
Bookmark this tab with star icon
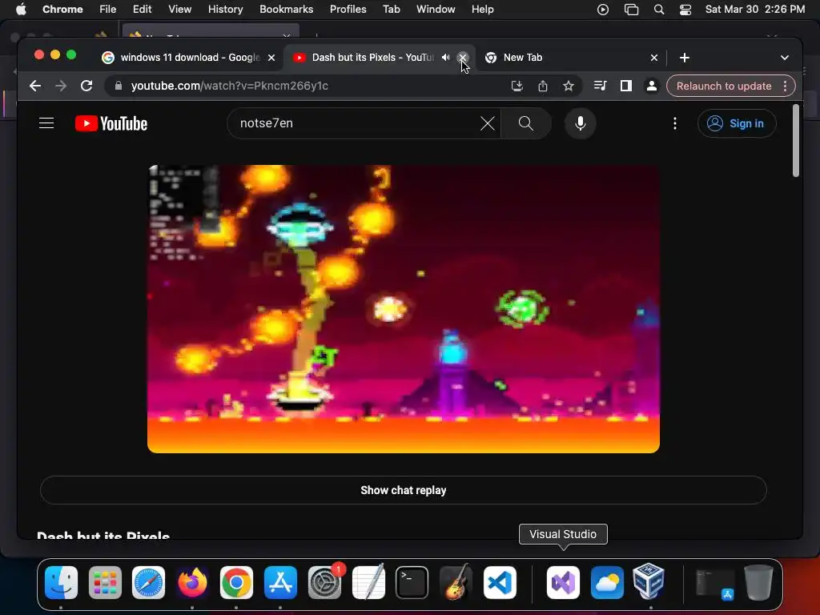pyautogui.click(x=569, y=86)
